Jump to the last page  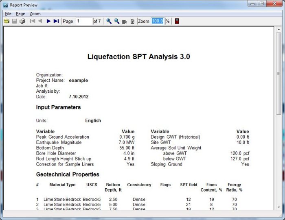click(56, 21)
